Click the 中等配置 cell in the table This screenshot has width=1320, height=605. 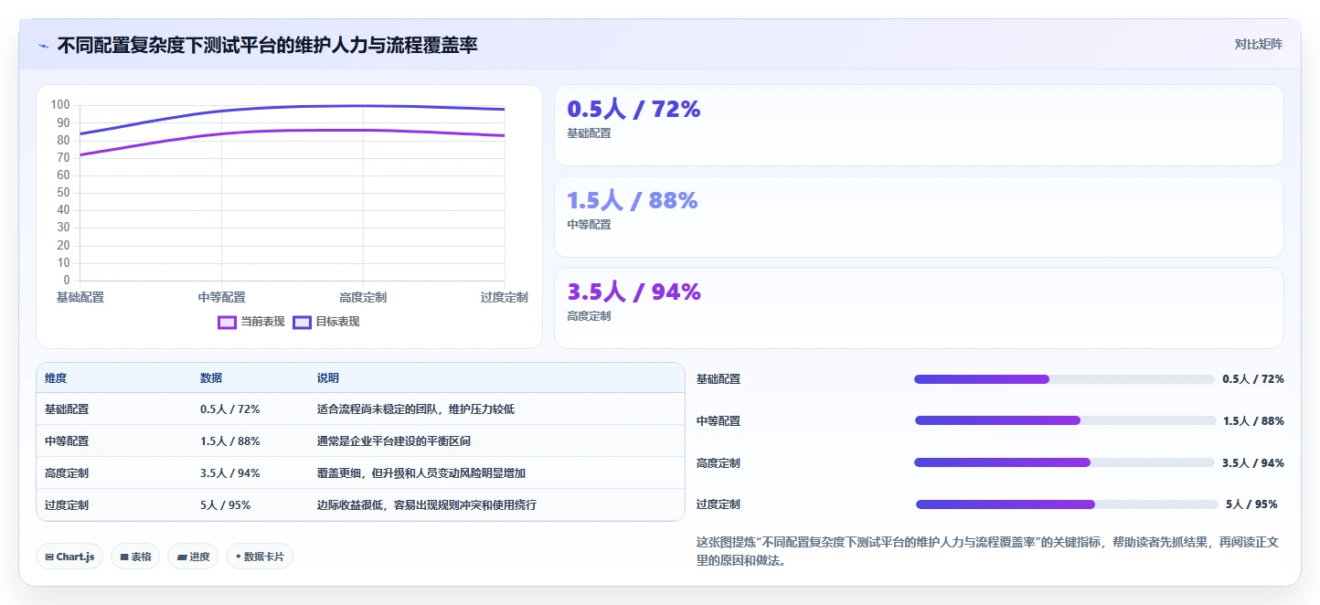coord(67,441)
